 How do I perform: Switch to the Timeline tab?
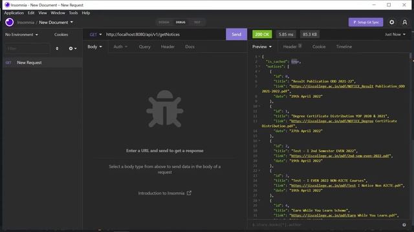click(x=343, y=46)
